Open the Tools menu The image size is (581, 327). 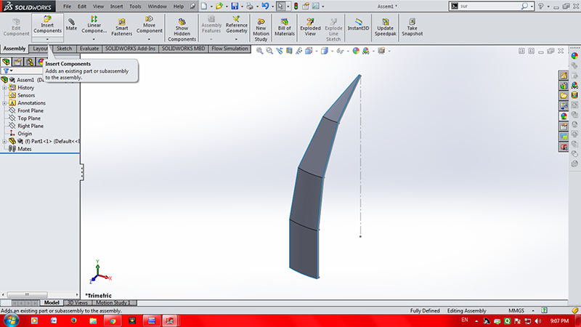point(135,7)
